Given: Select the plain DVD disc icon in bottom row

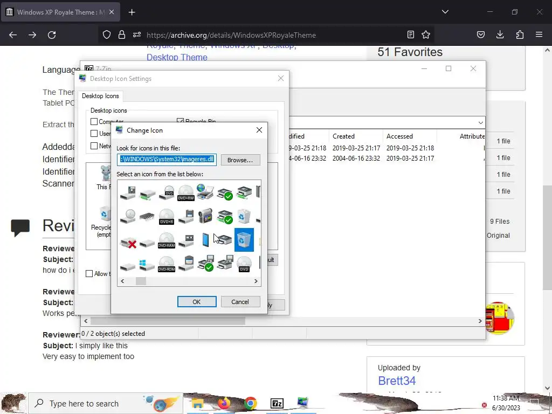Looking at the screenshot, I should (244, 264).
